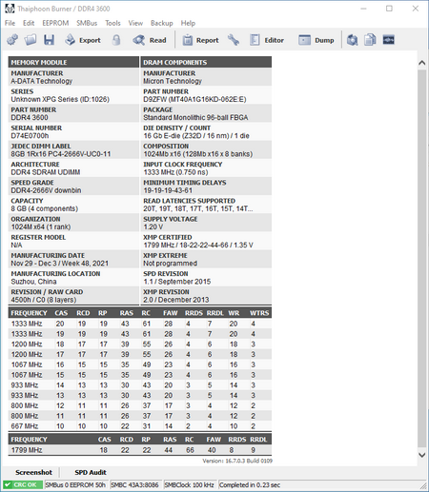The image size is (429, 492).
Task: Click the Read SPD toolbar button
Action: [150, 40]
